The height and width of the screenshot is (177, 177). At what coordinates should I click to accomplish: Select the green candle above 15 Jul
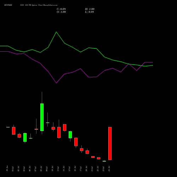(x=70, y=135)
